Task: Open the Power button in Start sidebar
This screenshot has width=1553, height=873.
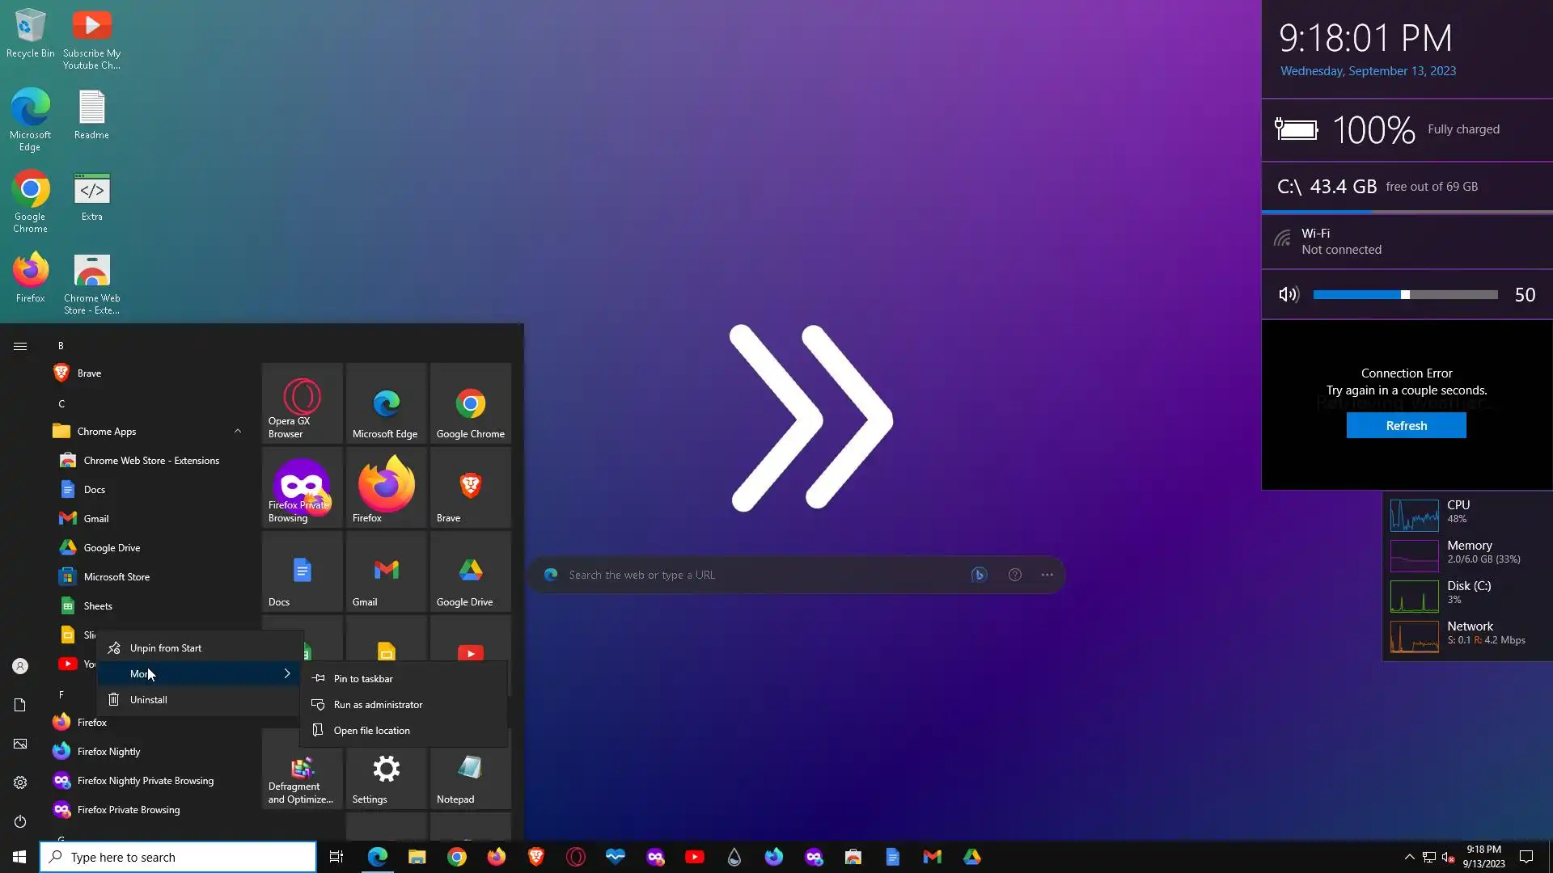Action: tap(20, 821)
